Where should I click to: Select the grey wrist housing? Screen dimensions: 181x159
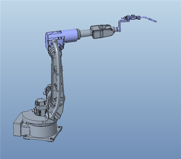(x=102, y=31)
